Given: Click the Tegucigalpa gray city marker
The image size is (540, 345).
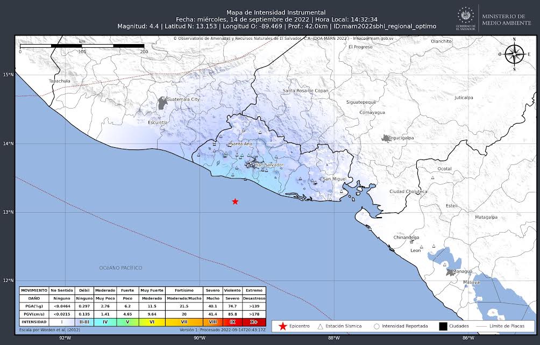Looking at the screenshot, I should (x=386, y=139).
